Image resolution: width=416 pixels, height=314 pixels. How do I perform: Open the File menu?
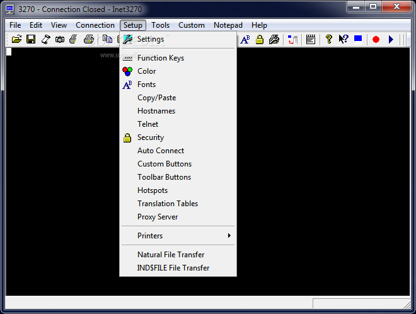15,25
